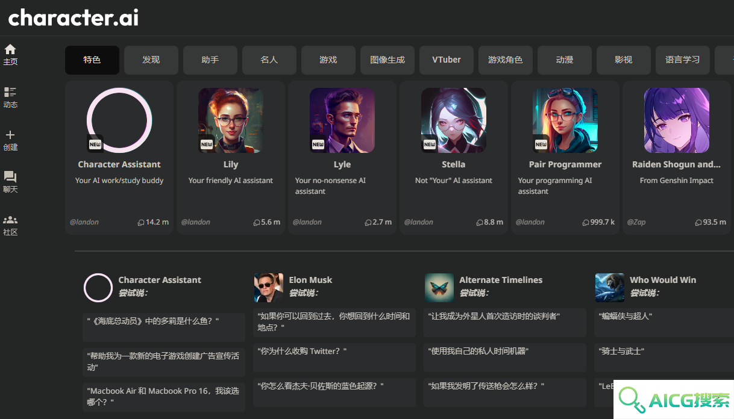Click the character.ai logo
Screen dimensions: 734x419
[x=74, y=17]
